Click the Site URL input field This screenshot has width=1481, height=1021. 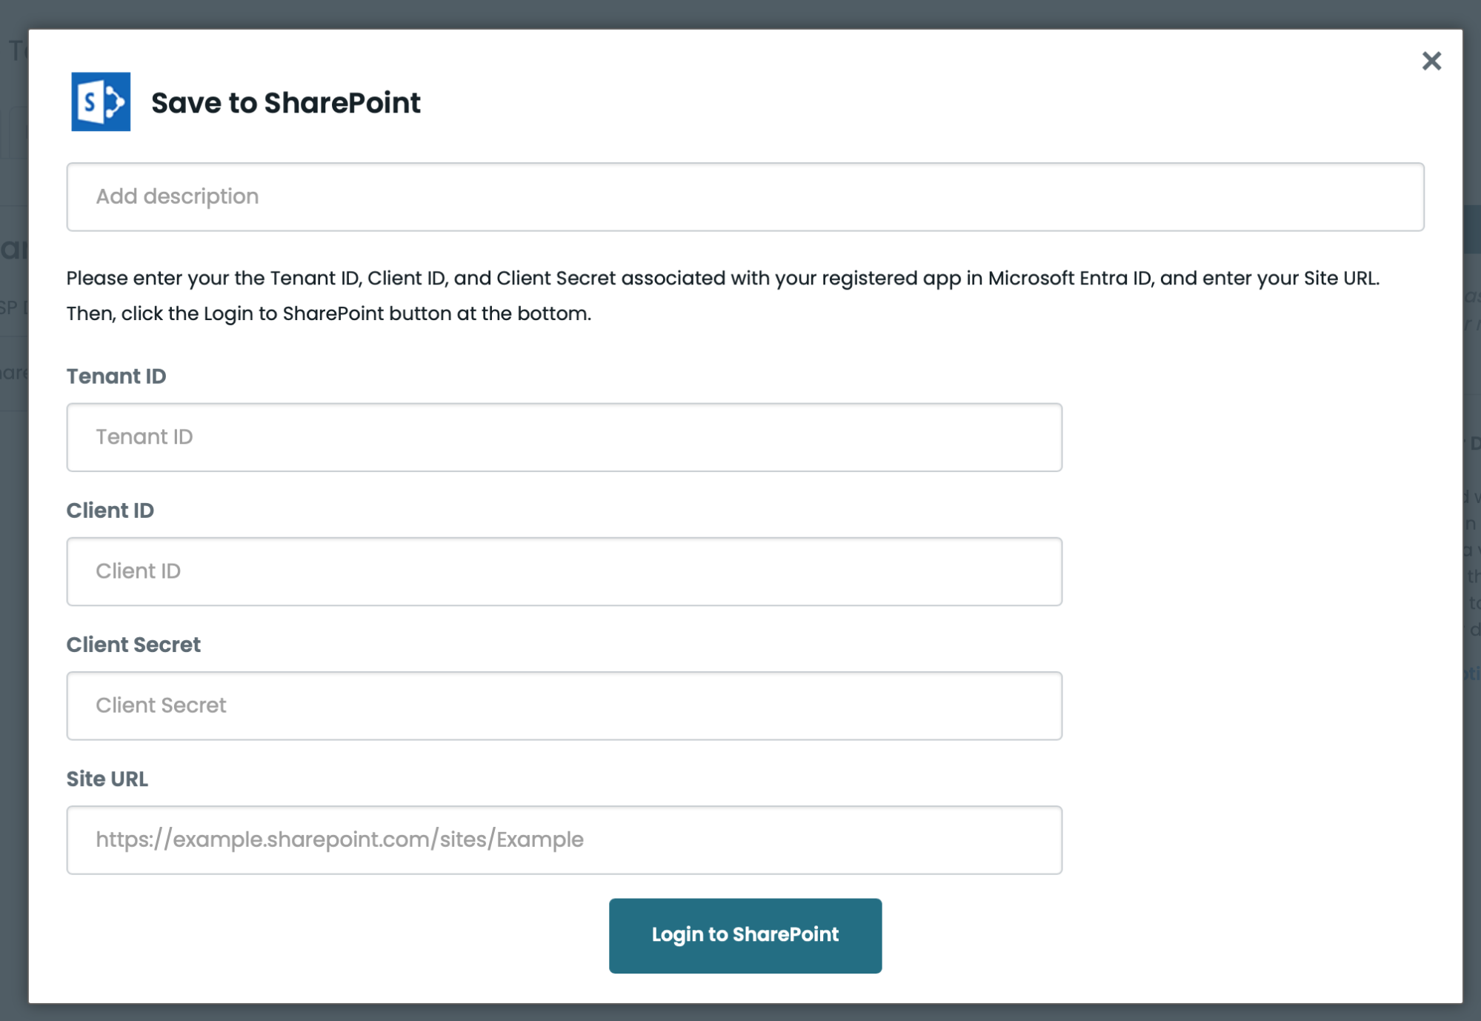pyautogui.click(x=564, y=839)
